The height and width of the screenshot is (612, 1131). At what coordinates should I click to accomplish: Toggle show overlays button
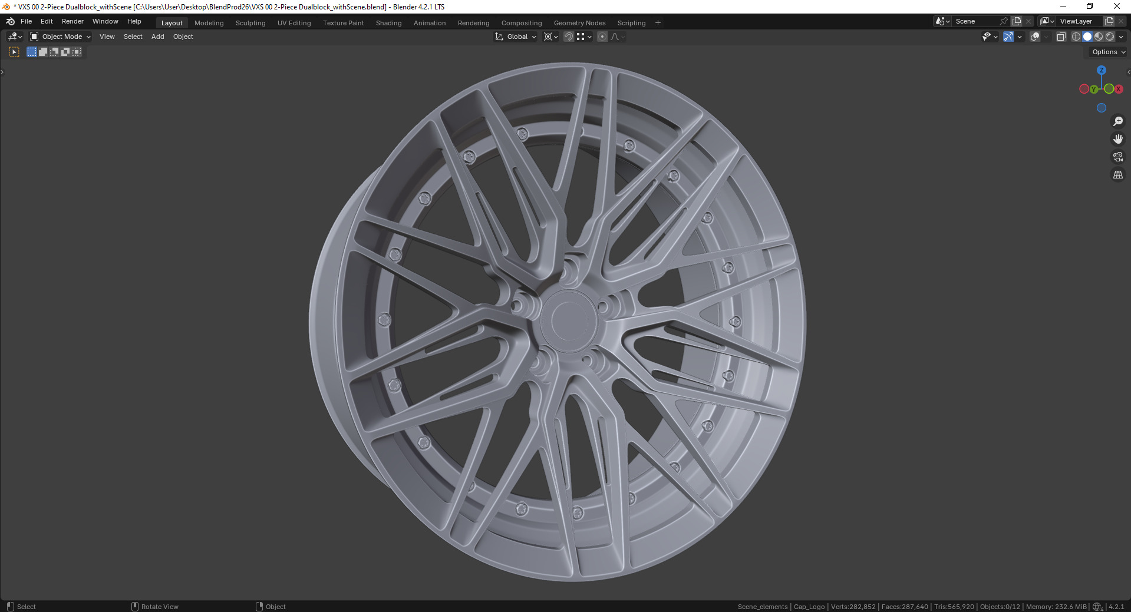(1035, 37)
